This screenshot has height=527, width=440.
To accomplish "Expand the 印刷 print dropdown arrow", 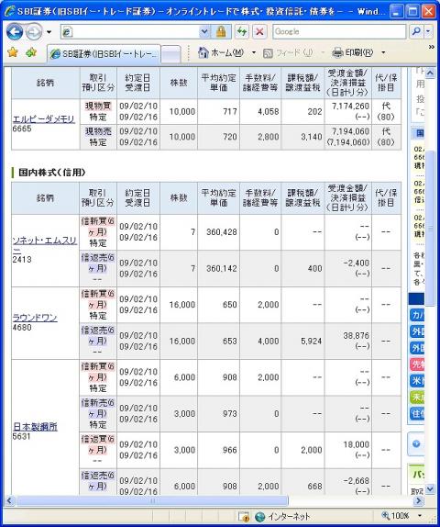I will (383, 52).
